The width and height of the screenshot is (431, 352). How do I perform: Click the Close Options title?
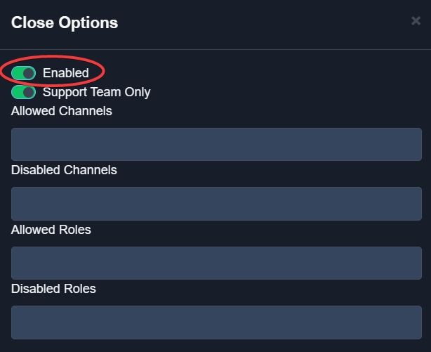65,23
